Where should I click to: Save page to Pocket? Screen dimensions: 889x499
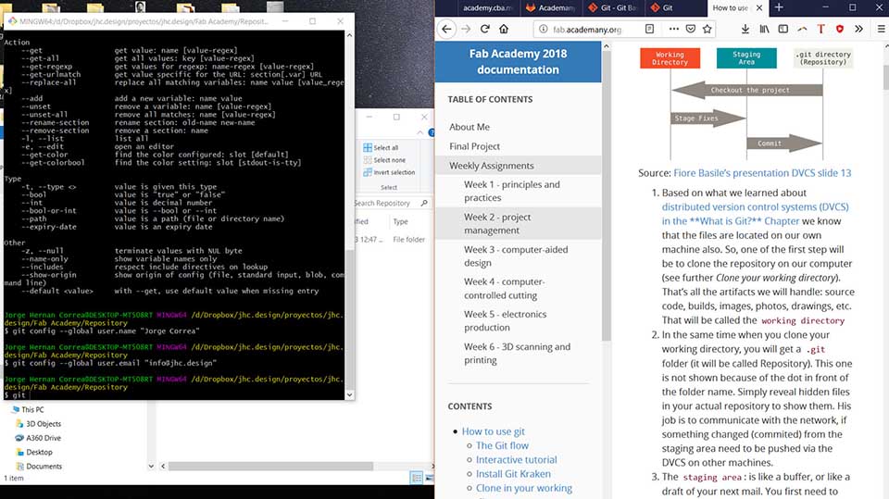691,29
